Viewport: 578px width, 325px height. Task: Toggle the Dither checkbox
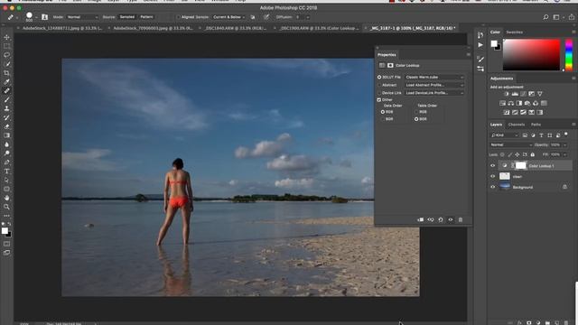[x=379, y=100]
